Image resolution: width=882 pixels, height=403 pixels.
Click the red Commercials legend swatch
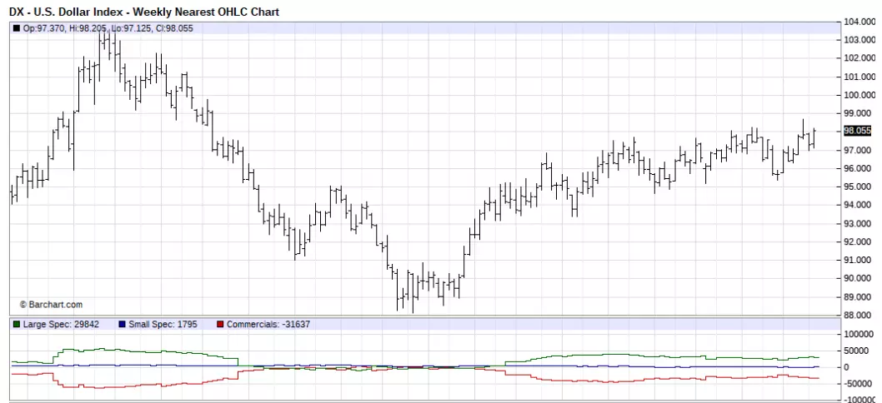[x=220, y=324]
